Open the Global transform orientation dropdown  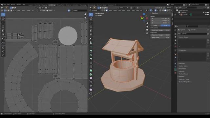(x=121, y=8)
